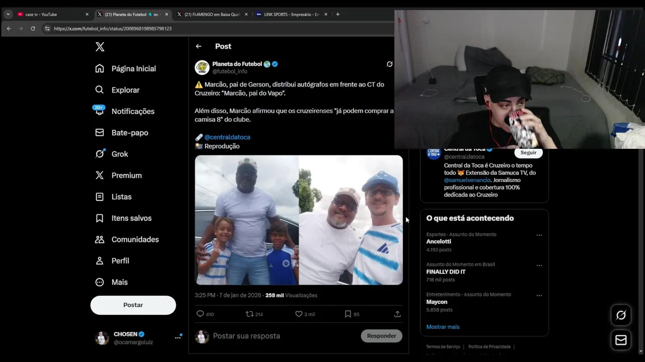Image resolution: width=645 pixels, height=362 pixels.
Task: Open account menu dots beside CHOSEN
Action: pyautogui.click(x=178, y=338)
